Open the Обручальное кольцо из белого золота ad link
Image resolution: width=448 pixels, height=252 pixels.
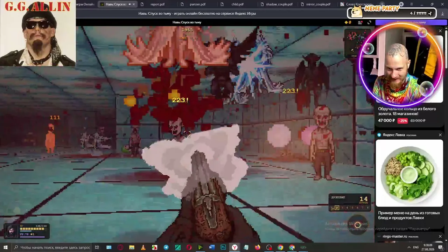click(x=407, y=111)
